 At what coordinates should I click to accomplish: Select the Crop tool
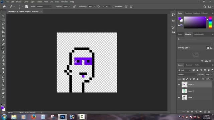(3, 32)
